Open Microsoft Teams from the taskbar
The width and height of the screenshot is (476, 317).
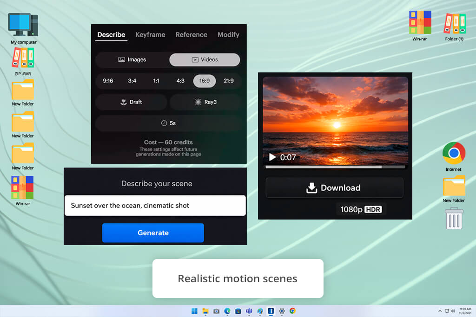pyautogui.click(x=249, y=311)
